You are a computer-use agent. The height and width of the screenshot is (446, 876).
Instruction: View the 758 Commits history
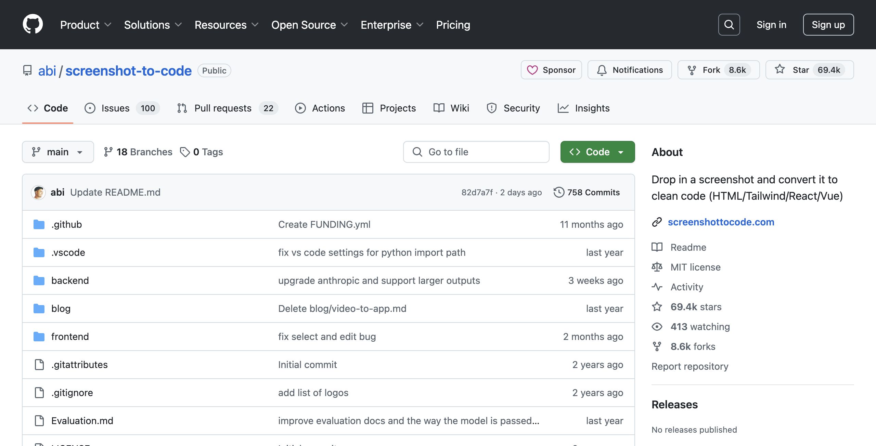[x=587, y=192]
